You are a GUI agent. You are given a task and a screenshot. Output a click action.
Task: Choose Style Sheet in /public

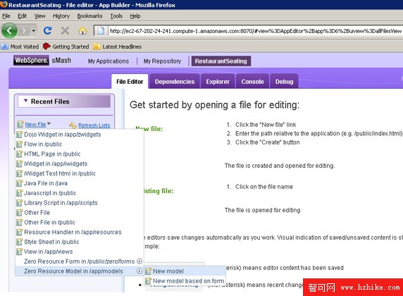coord(51,242)
